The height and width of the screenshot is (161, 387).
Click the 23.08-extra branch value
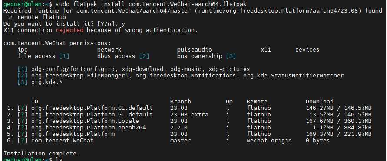189,115
